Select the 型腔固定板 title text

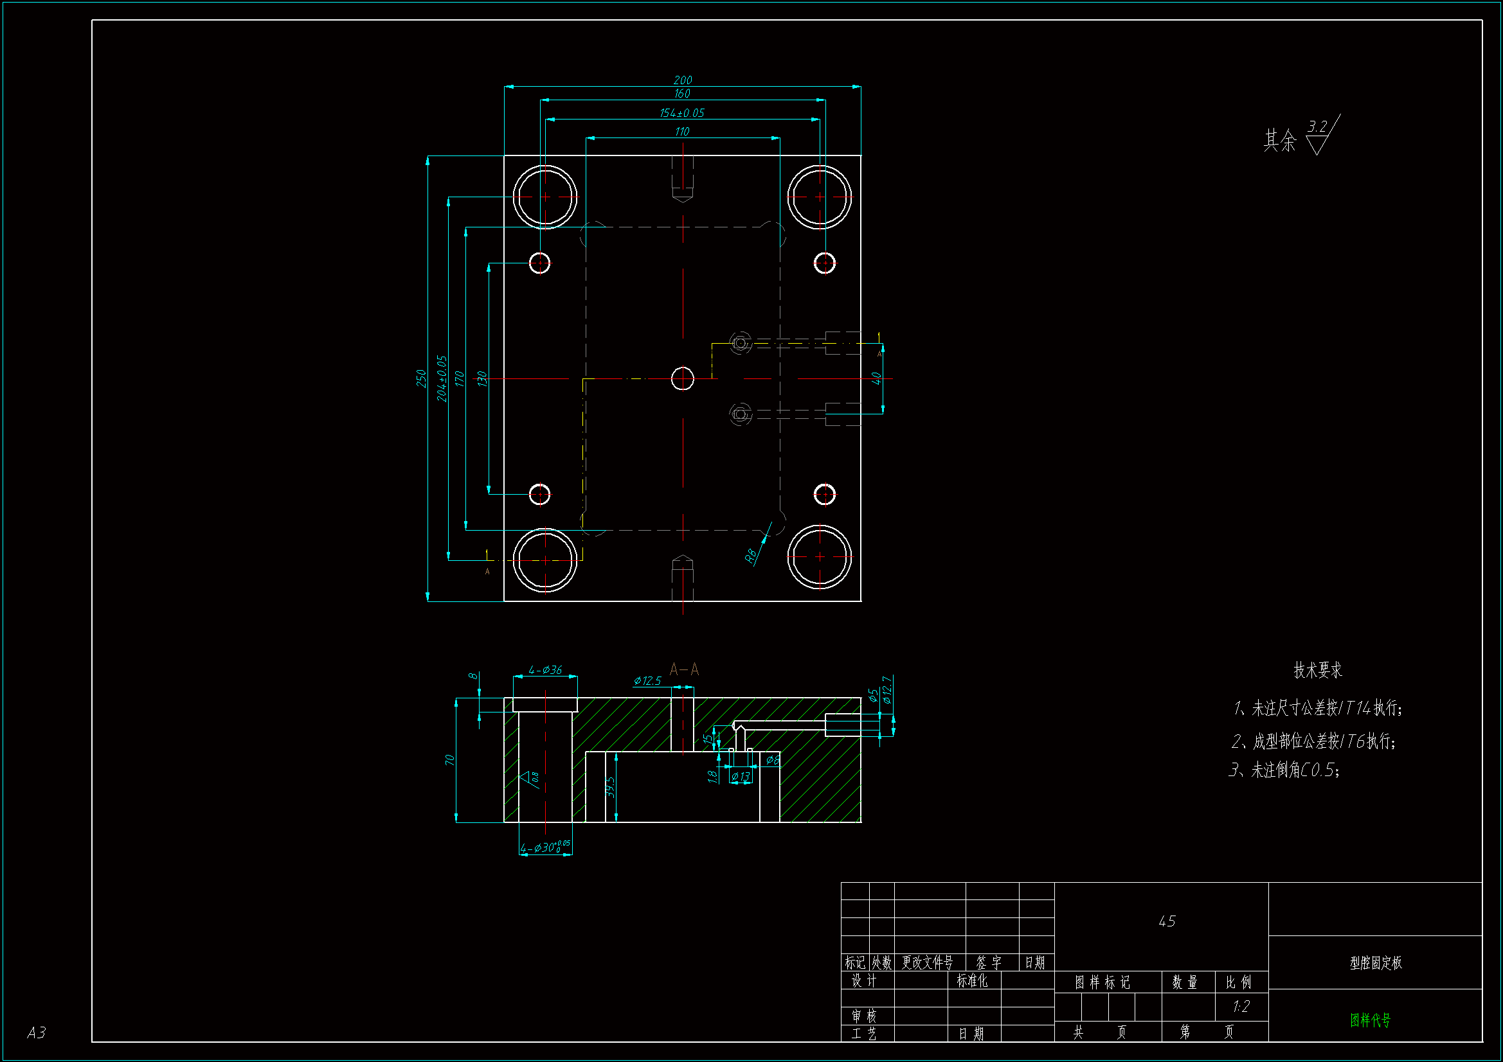coord(1375,962)
